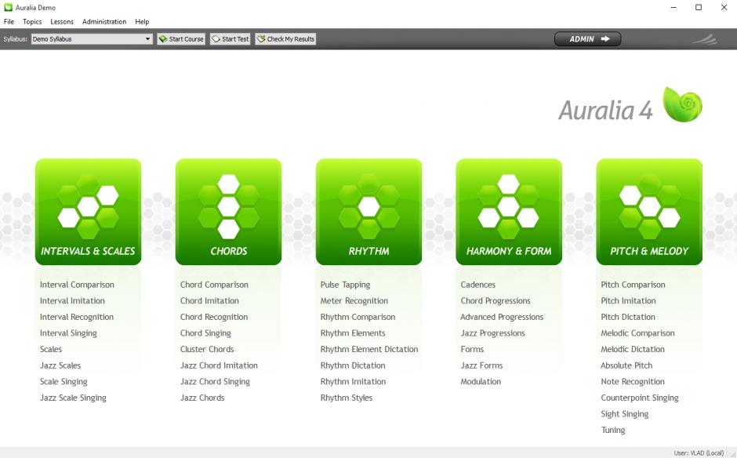737x458 pixels.
Task: Open the Administration menu
Action: pyautogui.click(x=104, y=22)
